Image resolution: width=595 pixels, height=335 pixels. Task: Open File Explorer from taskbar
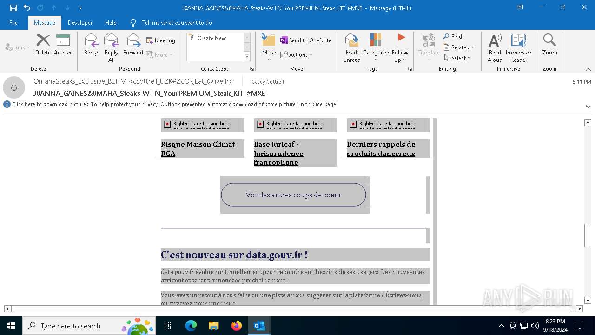pos(213,326)
